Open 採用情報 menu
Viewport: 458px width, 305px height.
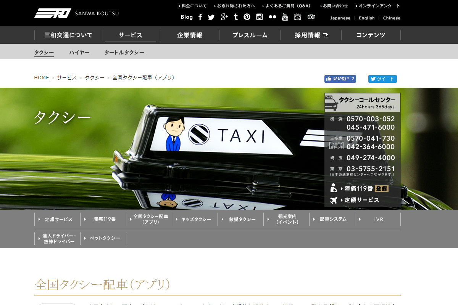[311, 35]
